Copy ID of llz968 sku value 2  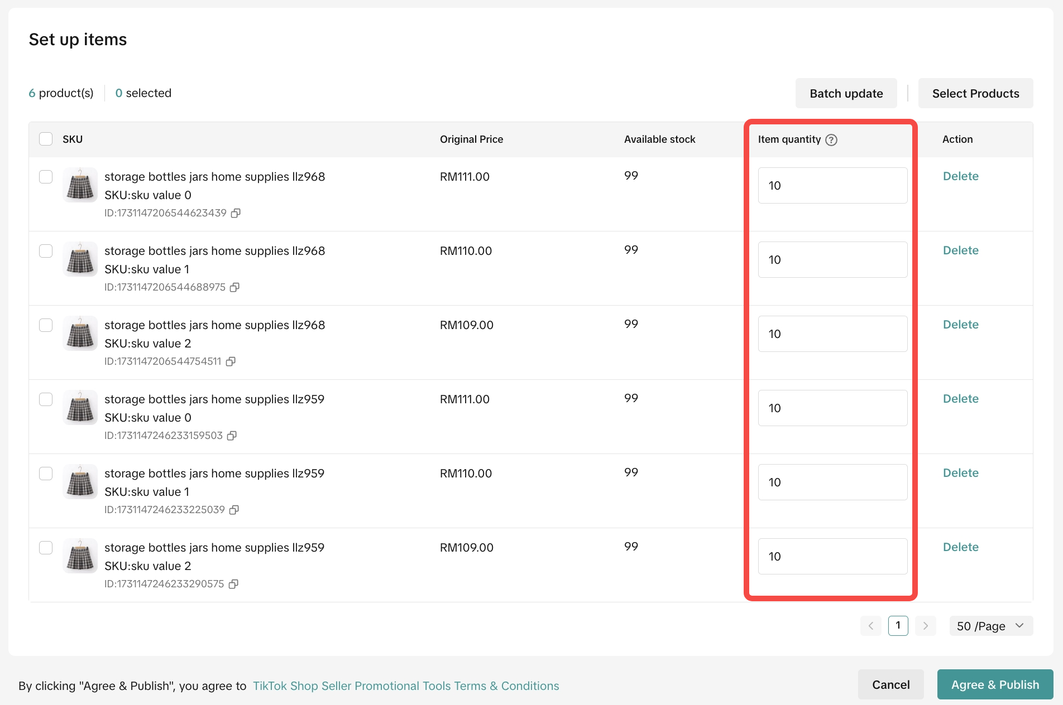click(x=231, y=361)
